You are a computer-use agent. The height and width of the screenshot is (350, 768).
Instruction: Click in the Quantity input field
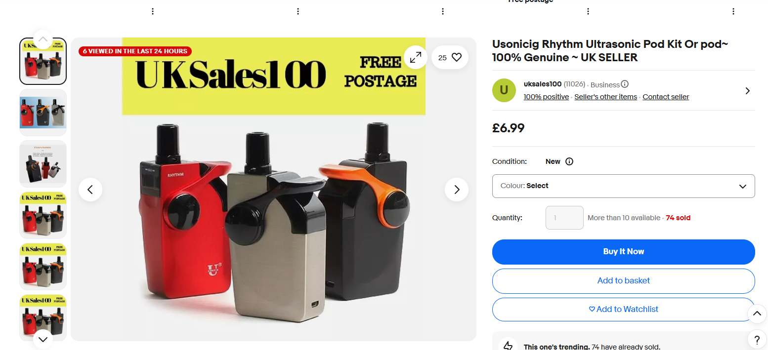pos(564,218)
